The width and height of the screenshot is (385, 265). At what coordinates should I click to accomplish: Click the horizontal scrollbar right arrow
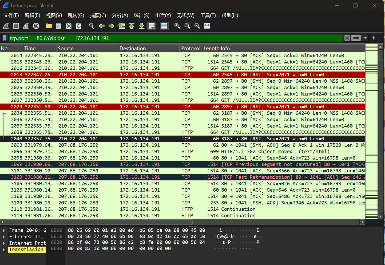pyautogui.click(x=362, y=222)
